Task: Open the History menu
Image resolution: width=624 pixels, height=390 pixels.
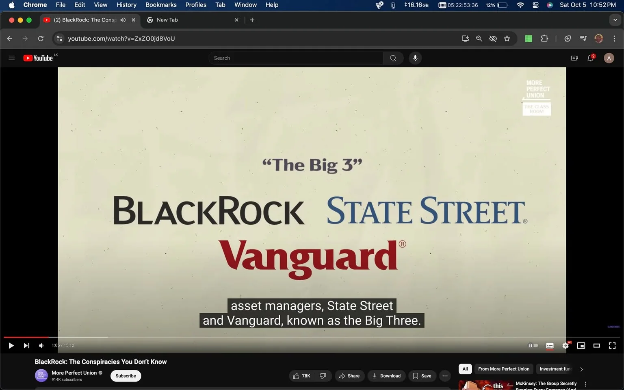Action: click(126, 5)
